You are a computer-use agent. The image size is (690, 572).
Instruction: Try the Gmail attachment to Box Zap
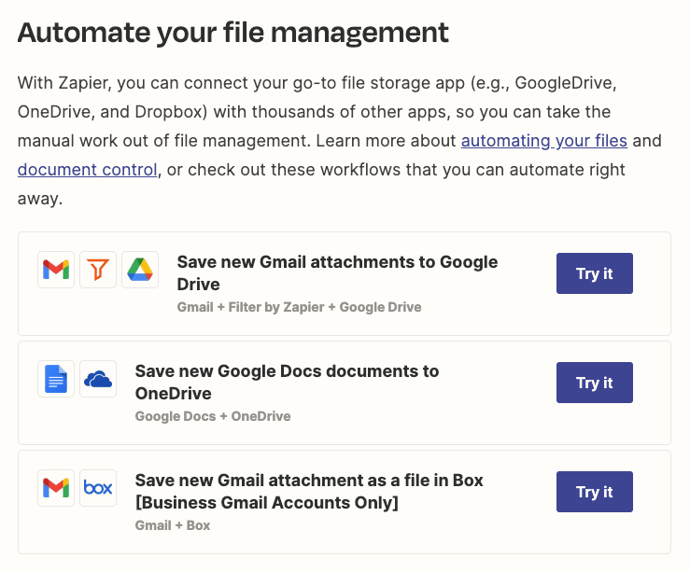click(595, 492)
